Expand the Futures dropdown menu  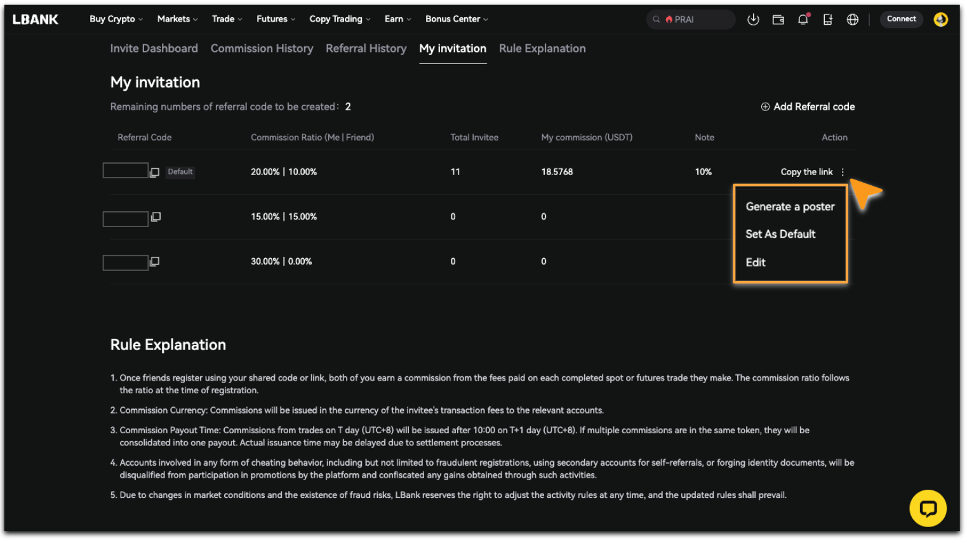coord(276,19)
